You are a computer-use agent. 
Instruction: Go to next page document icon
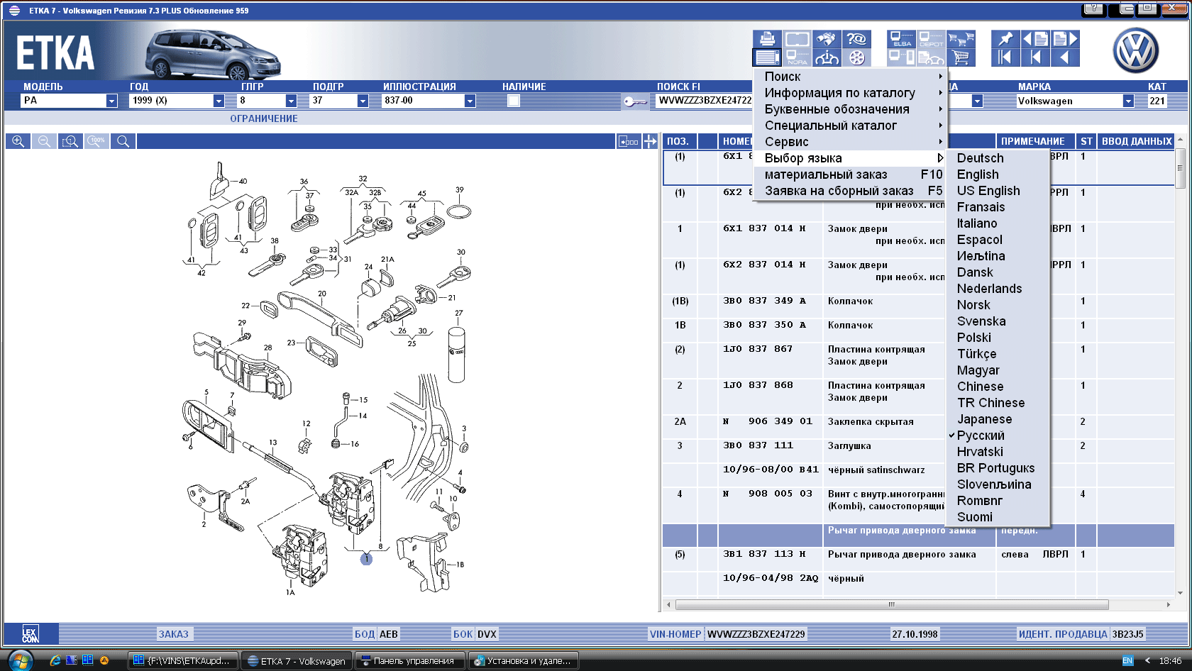[1065, 39]
